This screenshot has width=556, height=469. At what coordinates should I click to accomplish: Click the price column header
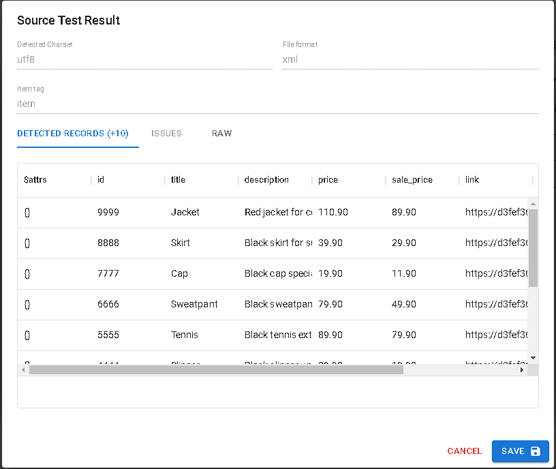click(328, 180)
